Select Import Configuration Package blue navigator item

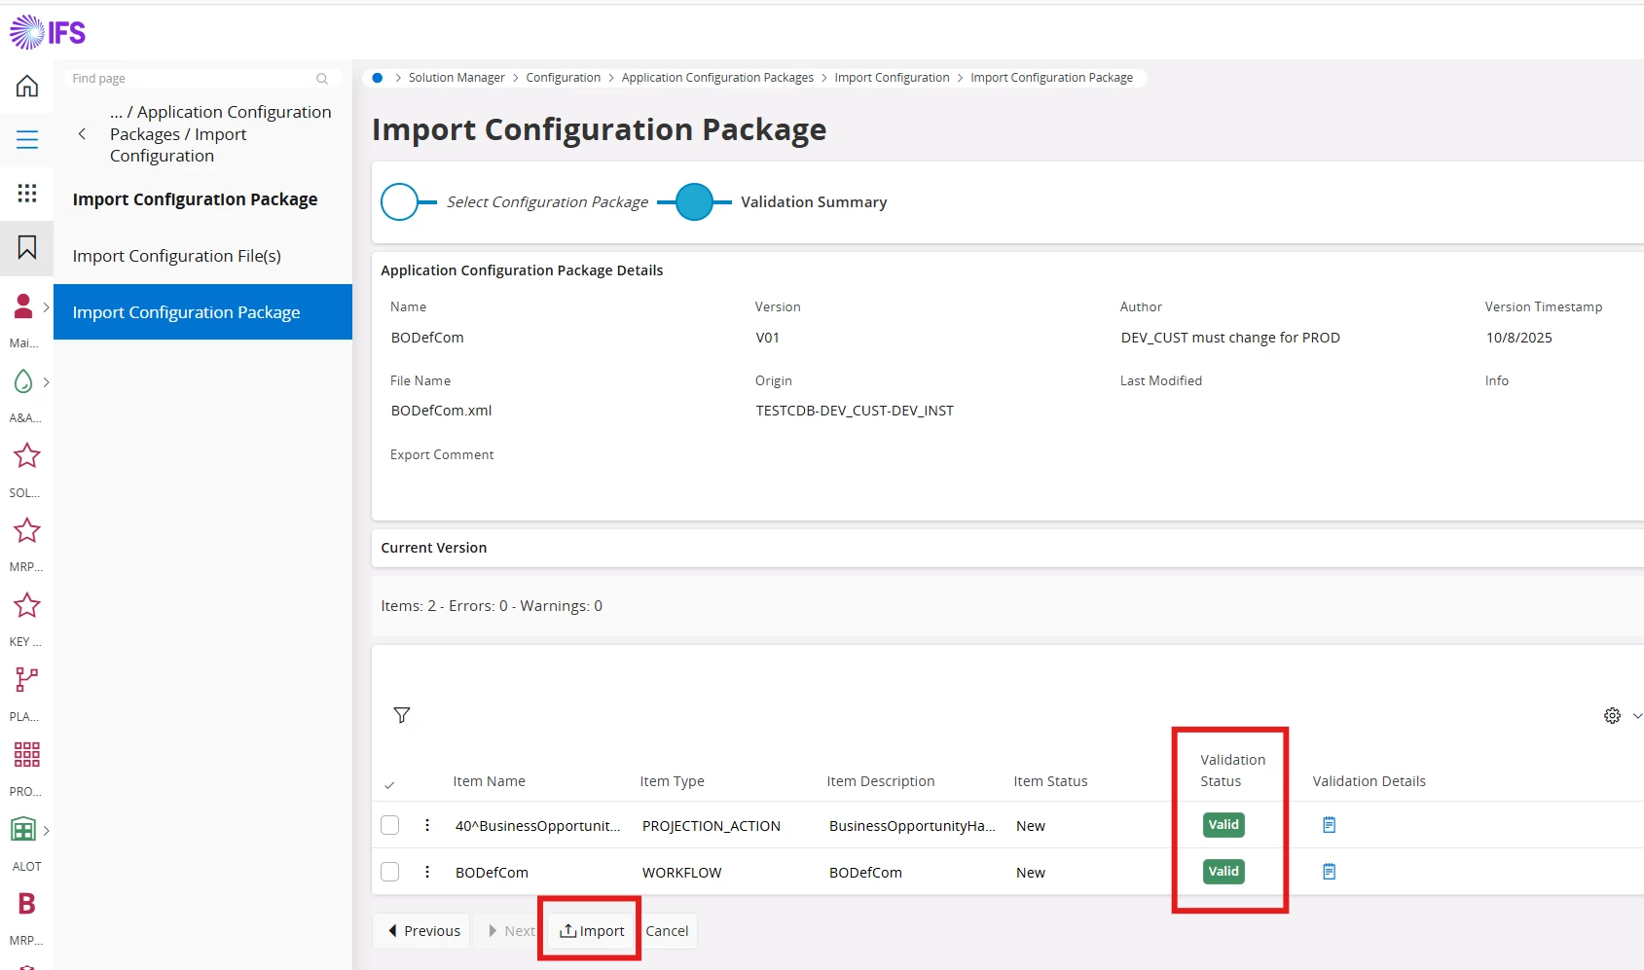coord(202,312)
